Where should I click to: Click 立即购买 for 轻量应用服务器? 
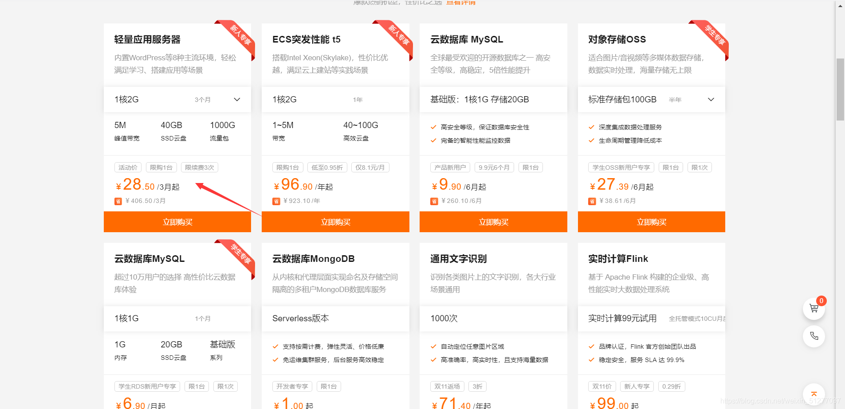(177, 222)
